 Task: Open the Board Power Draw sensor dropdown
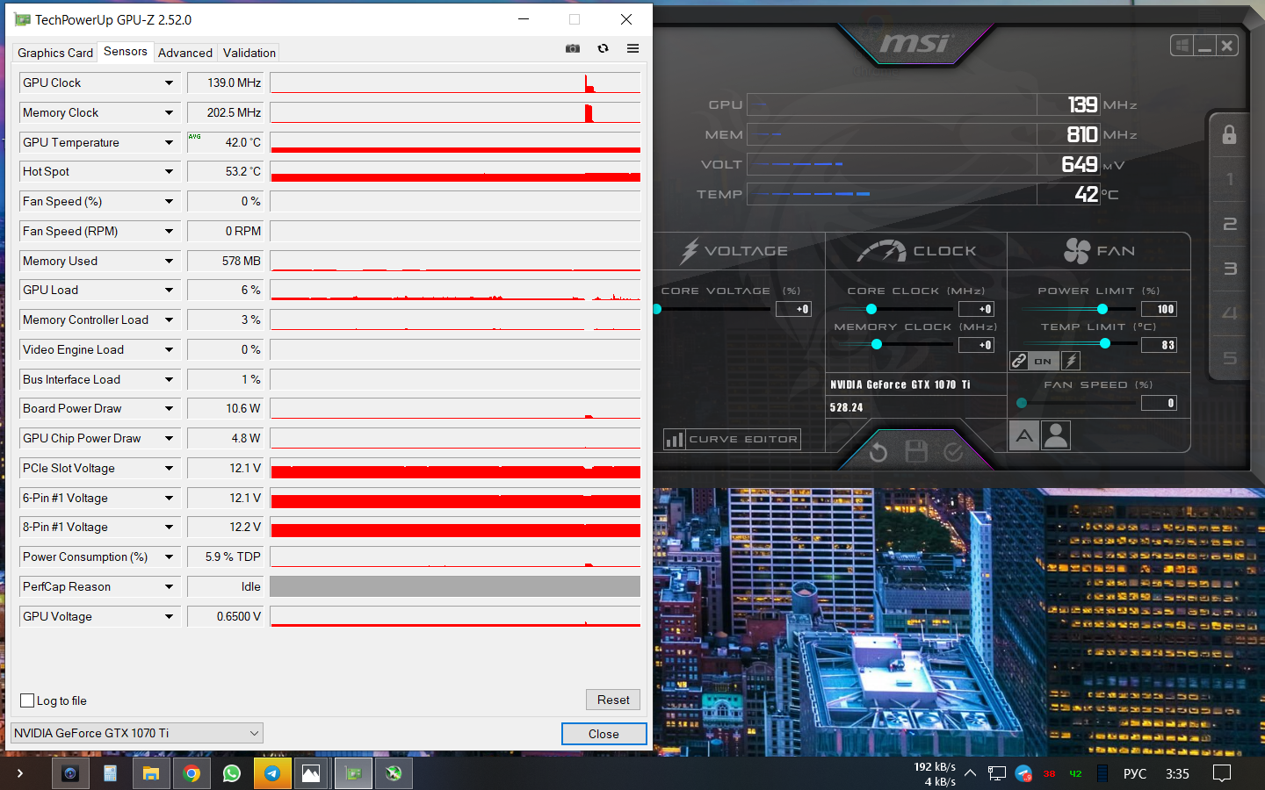[169, 409]
